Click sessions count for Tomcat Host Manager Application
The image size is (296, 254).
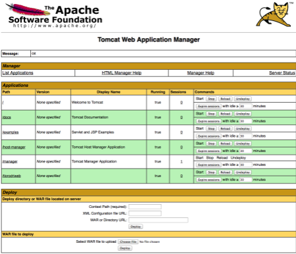pos(182,147)
